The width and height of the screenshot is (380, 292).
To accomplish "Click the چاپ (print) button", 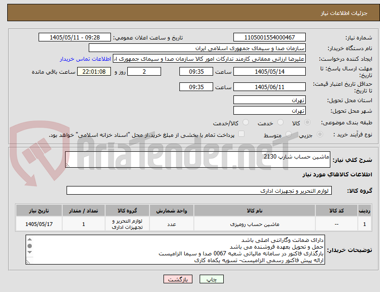I will 211,279.
